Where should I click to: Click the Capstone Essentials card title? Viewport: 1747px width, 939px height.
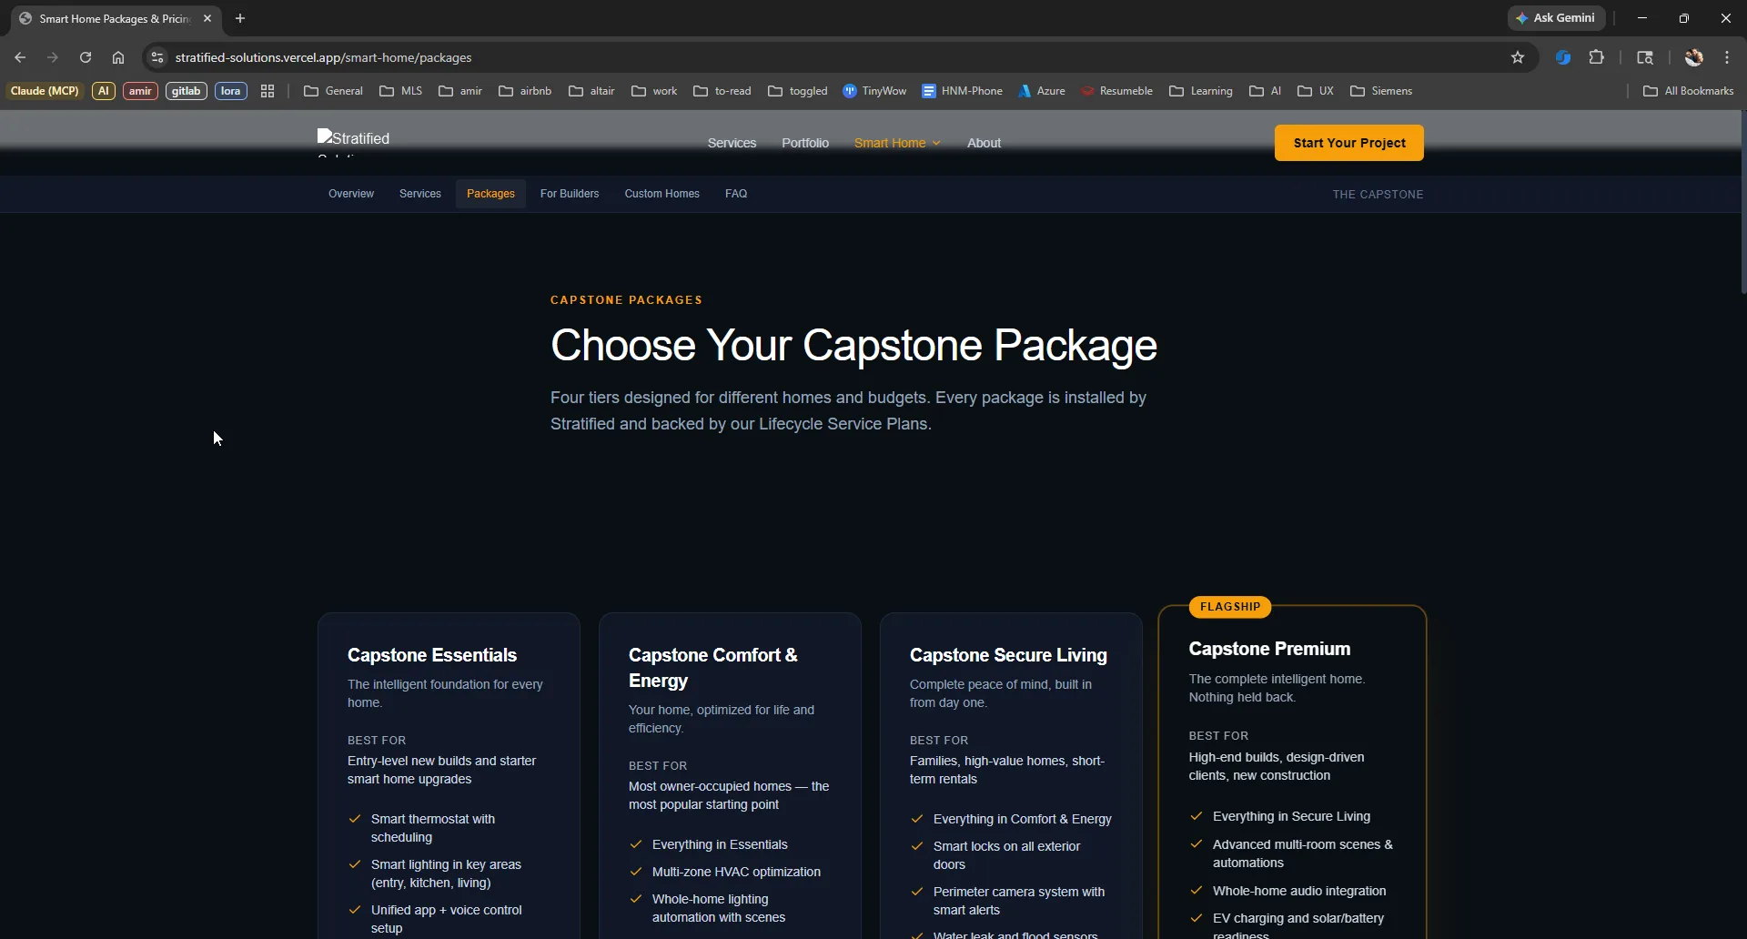(432, 655)
